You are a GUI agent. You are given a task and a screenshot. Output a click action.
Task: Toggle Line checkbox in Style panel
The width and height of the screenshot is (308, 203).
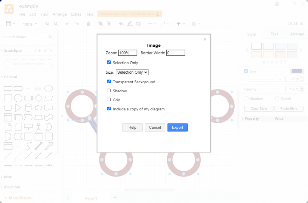pos(246,71)
